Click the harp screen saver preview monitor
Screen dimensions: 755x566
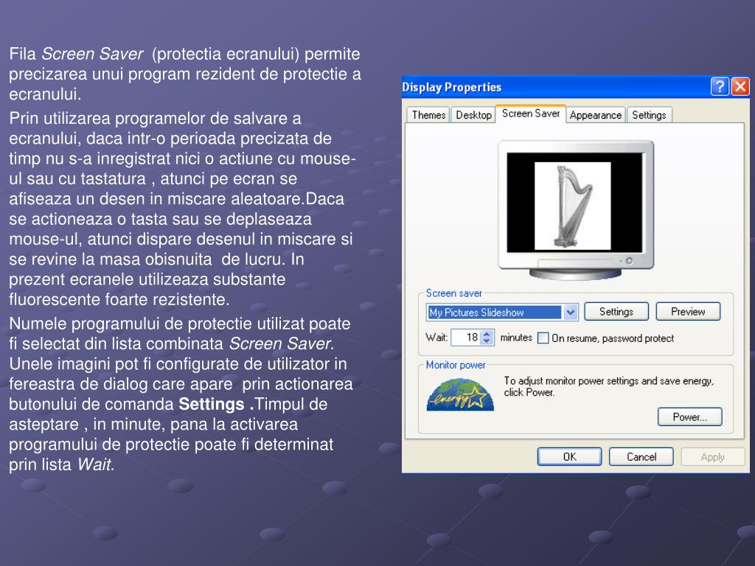(575, 210)
